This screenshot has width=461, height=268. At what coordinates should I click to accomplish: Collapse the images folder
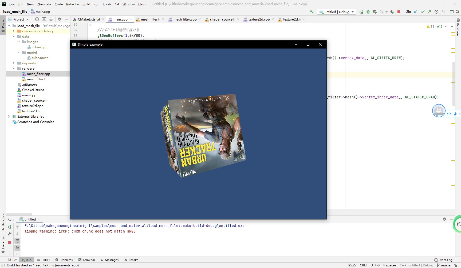coord(18,42)
